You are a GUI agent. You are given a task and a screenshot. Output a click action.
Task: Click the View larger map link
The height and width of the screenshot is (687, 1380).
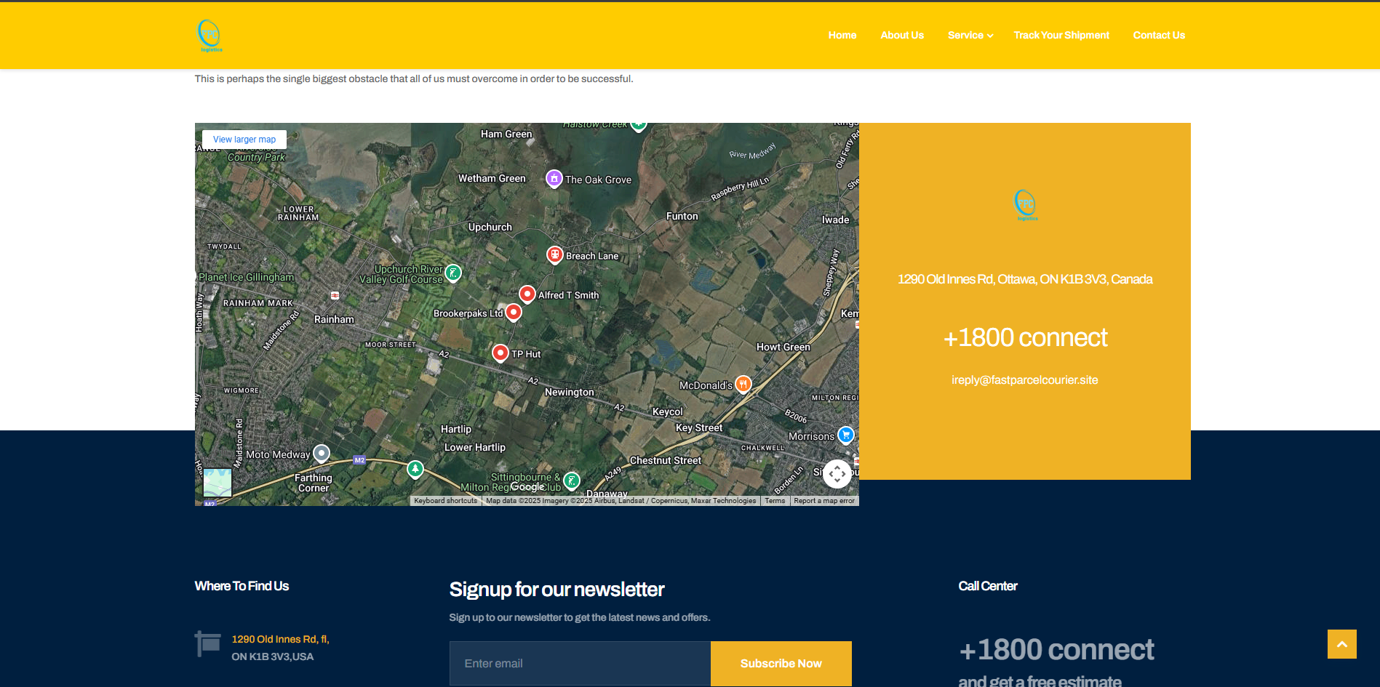point(244,140)
